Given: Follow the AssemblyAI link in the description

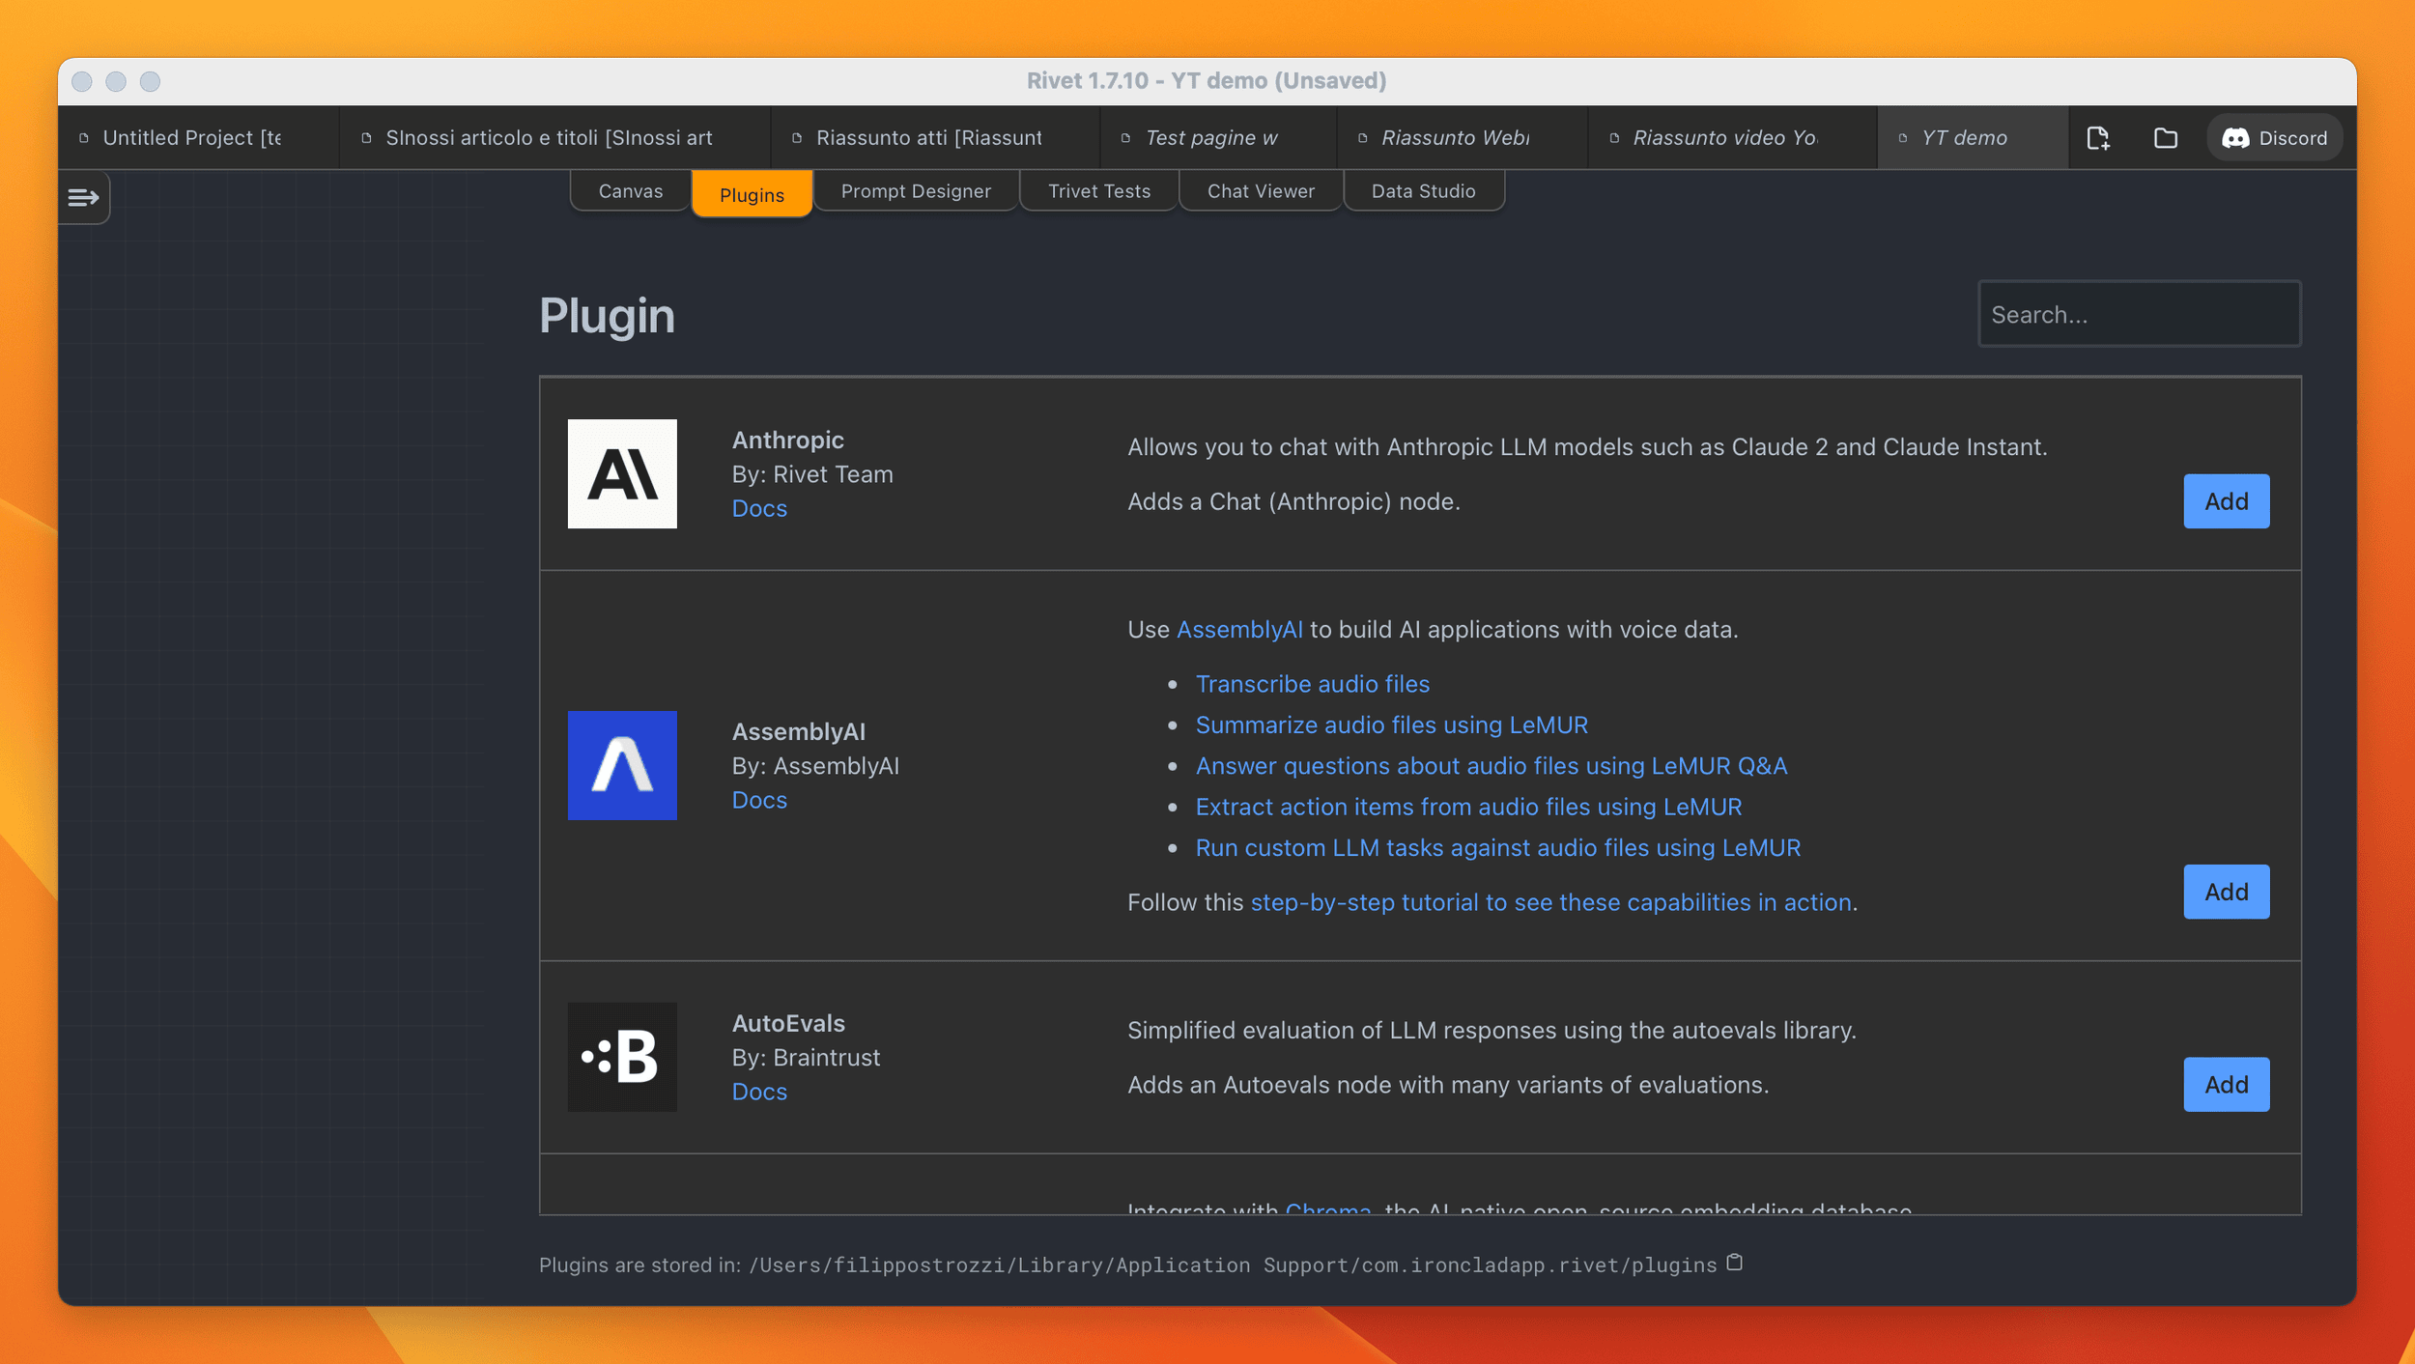Looking at the screenshot, I should [1239, 630].
